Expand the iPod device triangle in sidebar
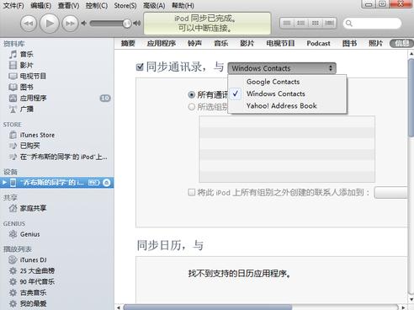414x310 pixels. pyautogui.click(x=4, y=183)
